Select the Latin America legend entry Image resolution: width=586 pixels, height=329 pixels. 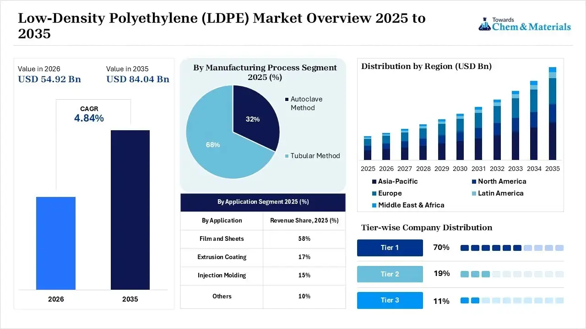pos(498,193)
